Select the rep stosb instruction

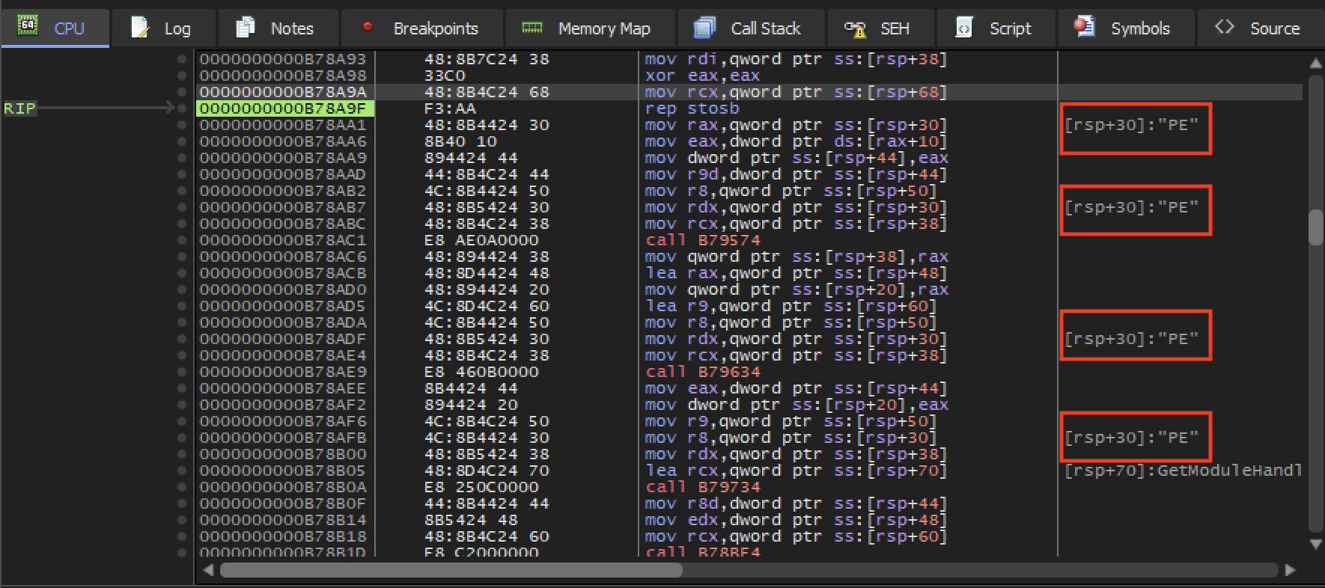click(x=692, y=108)
